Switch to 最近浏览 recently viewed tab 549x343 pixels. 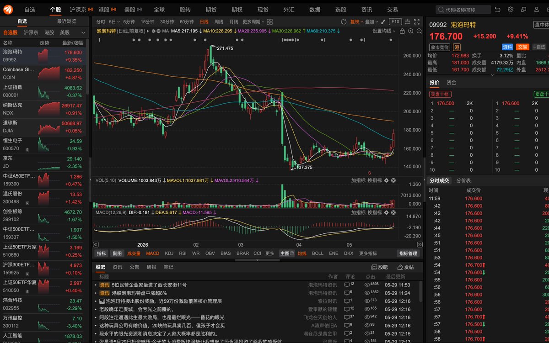click(66, 21)
